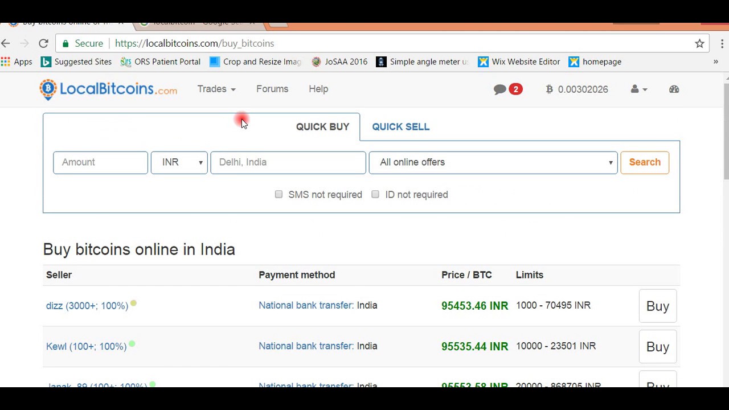Expand the Trades menu

[x=216, y=89]
